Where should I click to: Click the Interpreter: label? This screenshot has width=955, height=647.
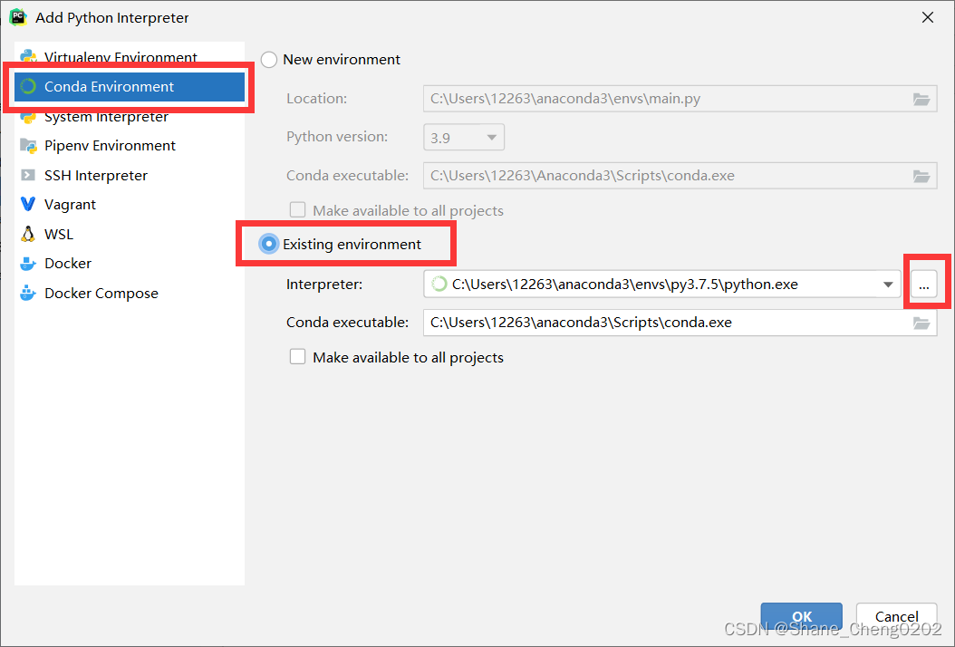click(324, 285)
